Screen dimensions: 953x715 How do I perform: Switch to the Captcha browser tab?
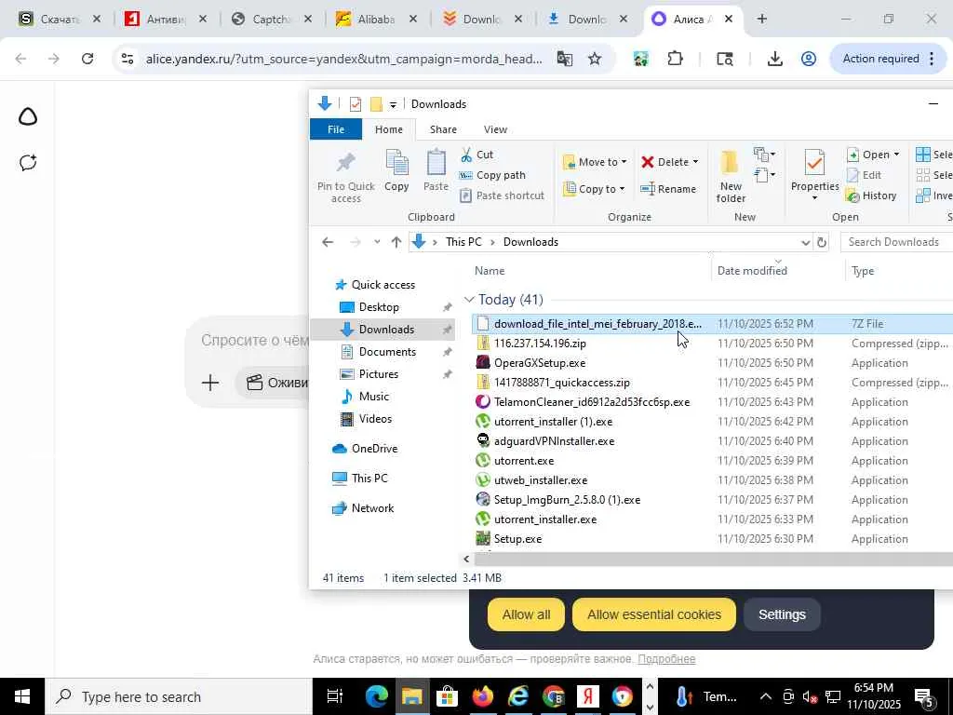[x=271, y=19]
